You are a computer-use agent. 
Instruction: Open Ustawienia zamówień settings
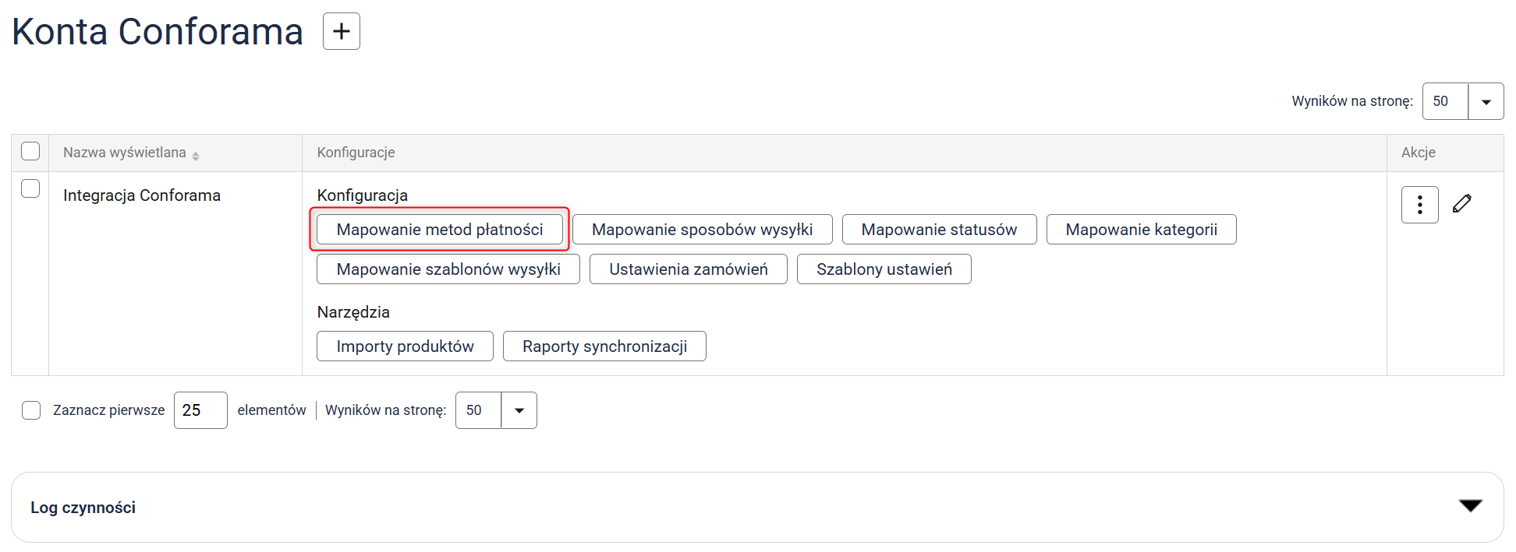pos(688,269)
